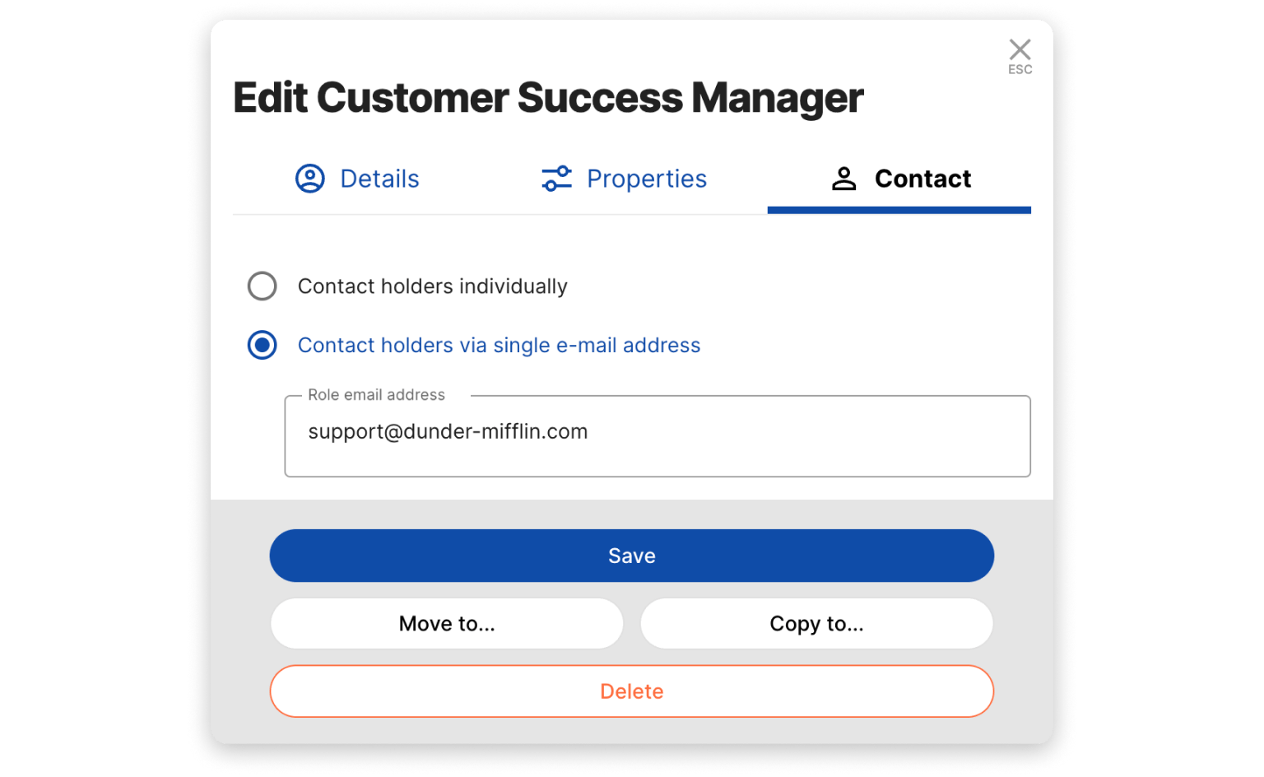Image resolution: width=1264 pixels, height=777 pixels.
Task: Click the person outline icon beside Contact
Action: pos(843,179)
